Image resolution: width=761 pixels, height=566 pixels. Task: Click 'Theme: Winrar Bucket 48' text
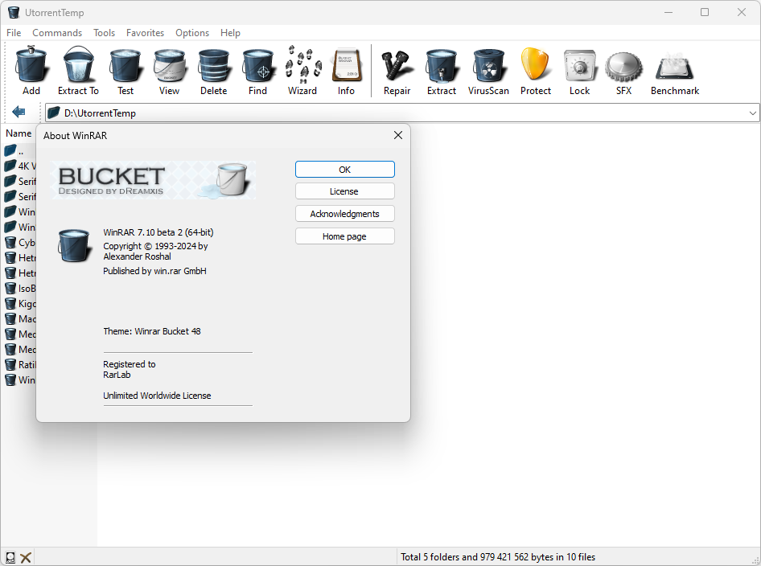(152, 331)
